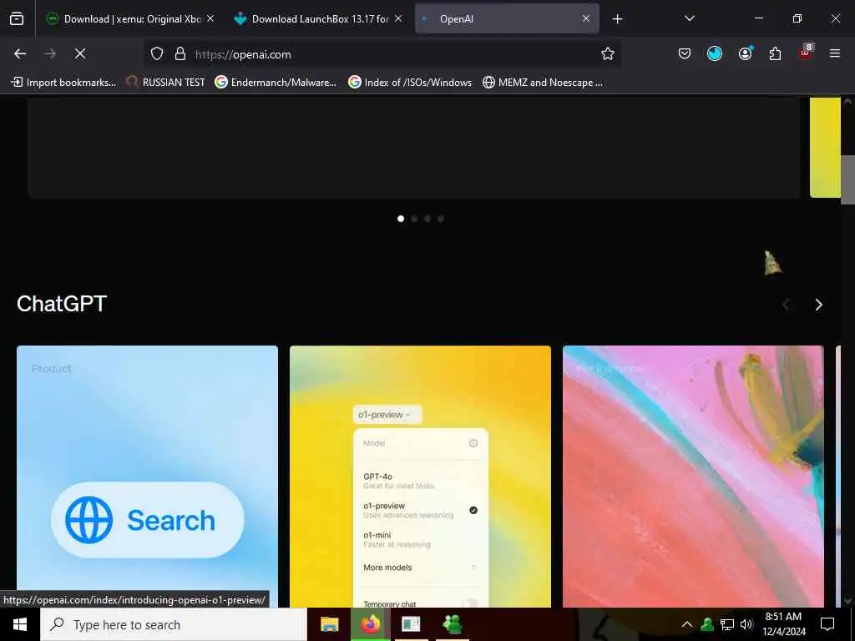Close the OpenAI tab
This screenshot has width=855, height=641.
(x=585, y=18)
